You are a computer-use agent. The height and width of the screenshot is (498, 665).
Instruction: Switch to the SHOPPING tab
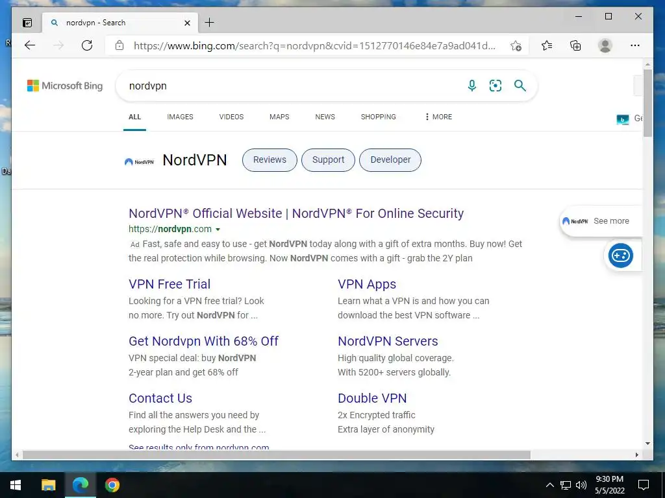[x=379, y=117]
